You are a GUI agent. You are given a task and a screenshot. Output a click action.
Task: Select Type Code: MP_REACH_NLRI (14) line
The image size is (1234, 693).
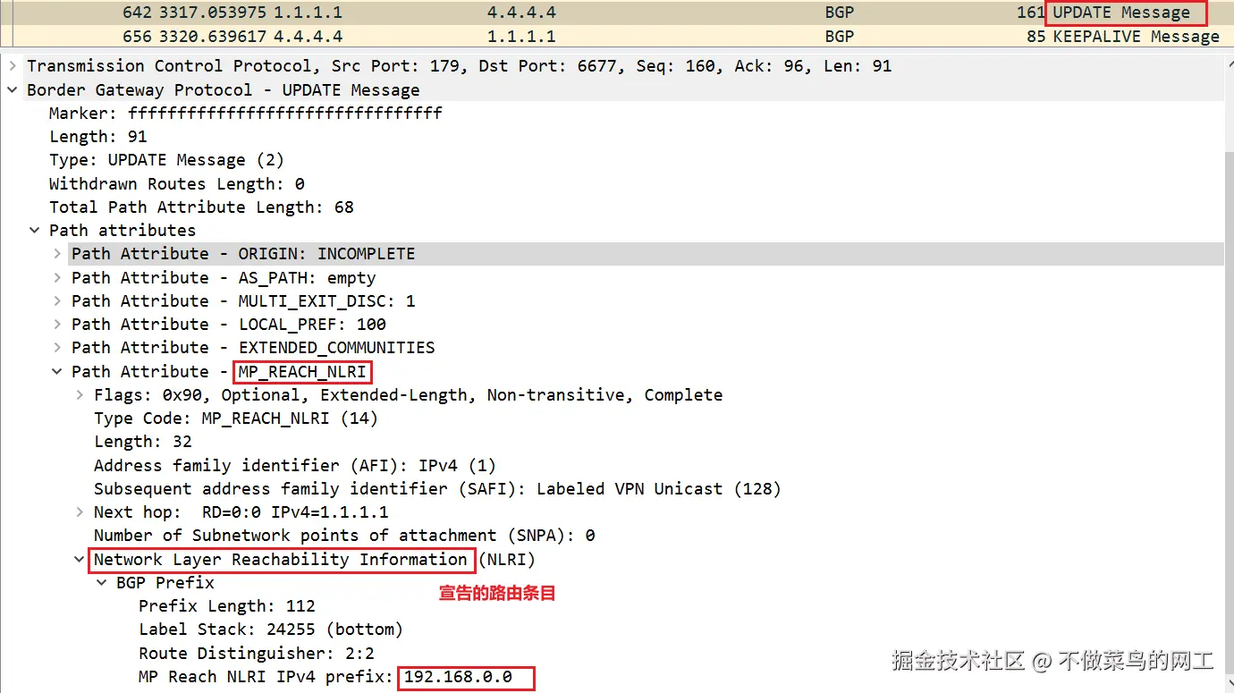236,418
